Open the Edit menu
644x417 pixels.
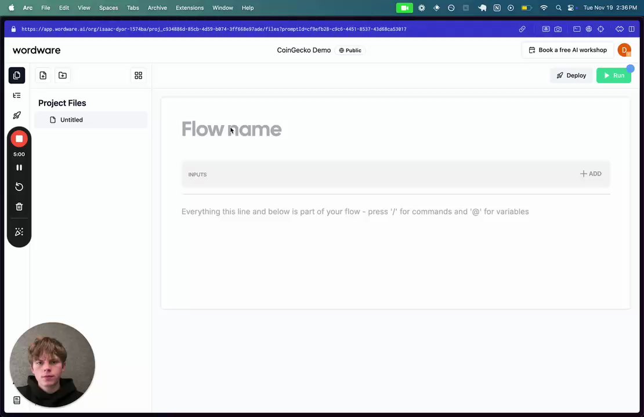tap(64, 8)
